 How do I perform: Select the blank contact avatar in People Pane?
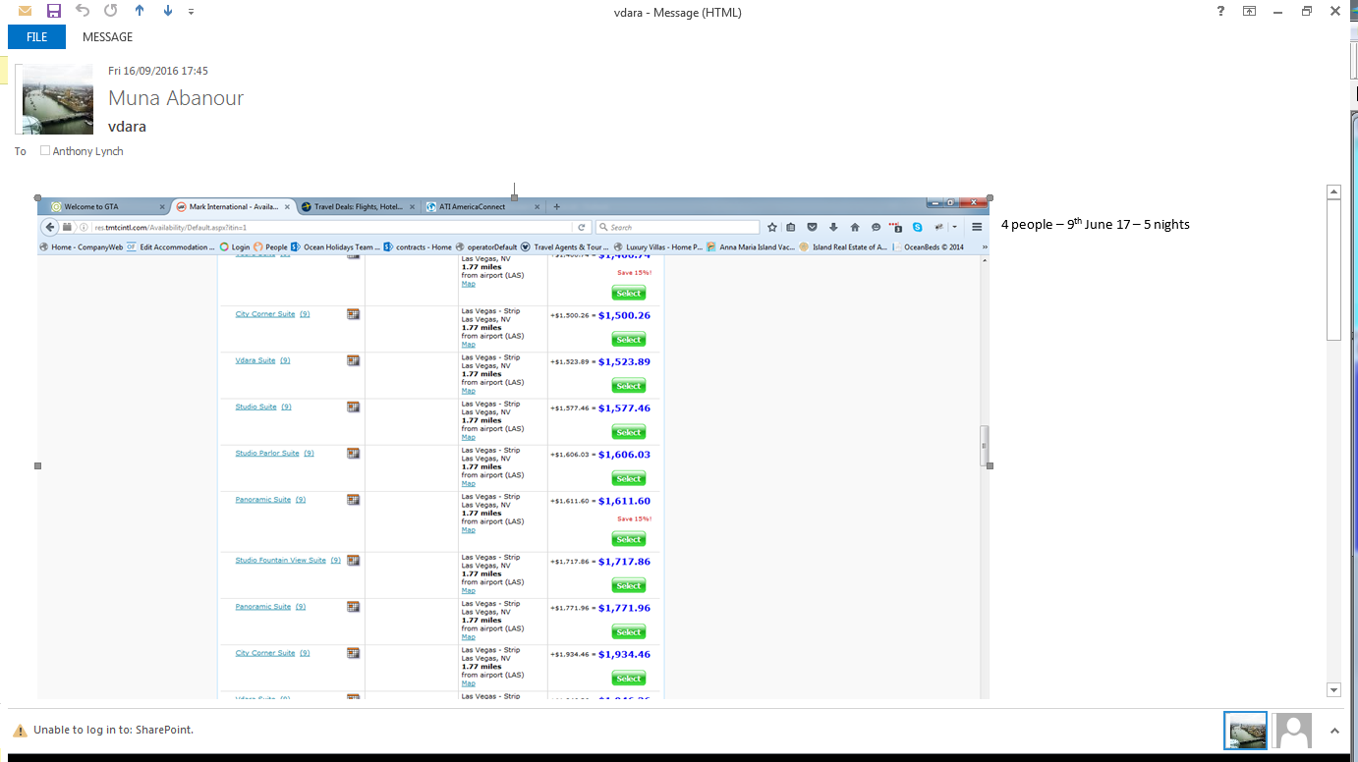coord(1292,731)
